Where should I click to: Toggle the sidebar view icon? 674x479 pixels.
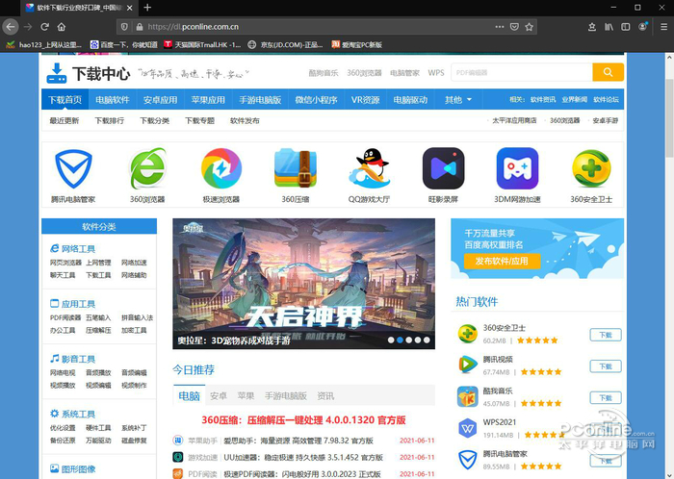626,27
